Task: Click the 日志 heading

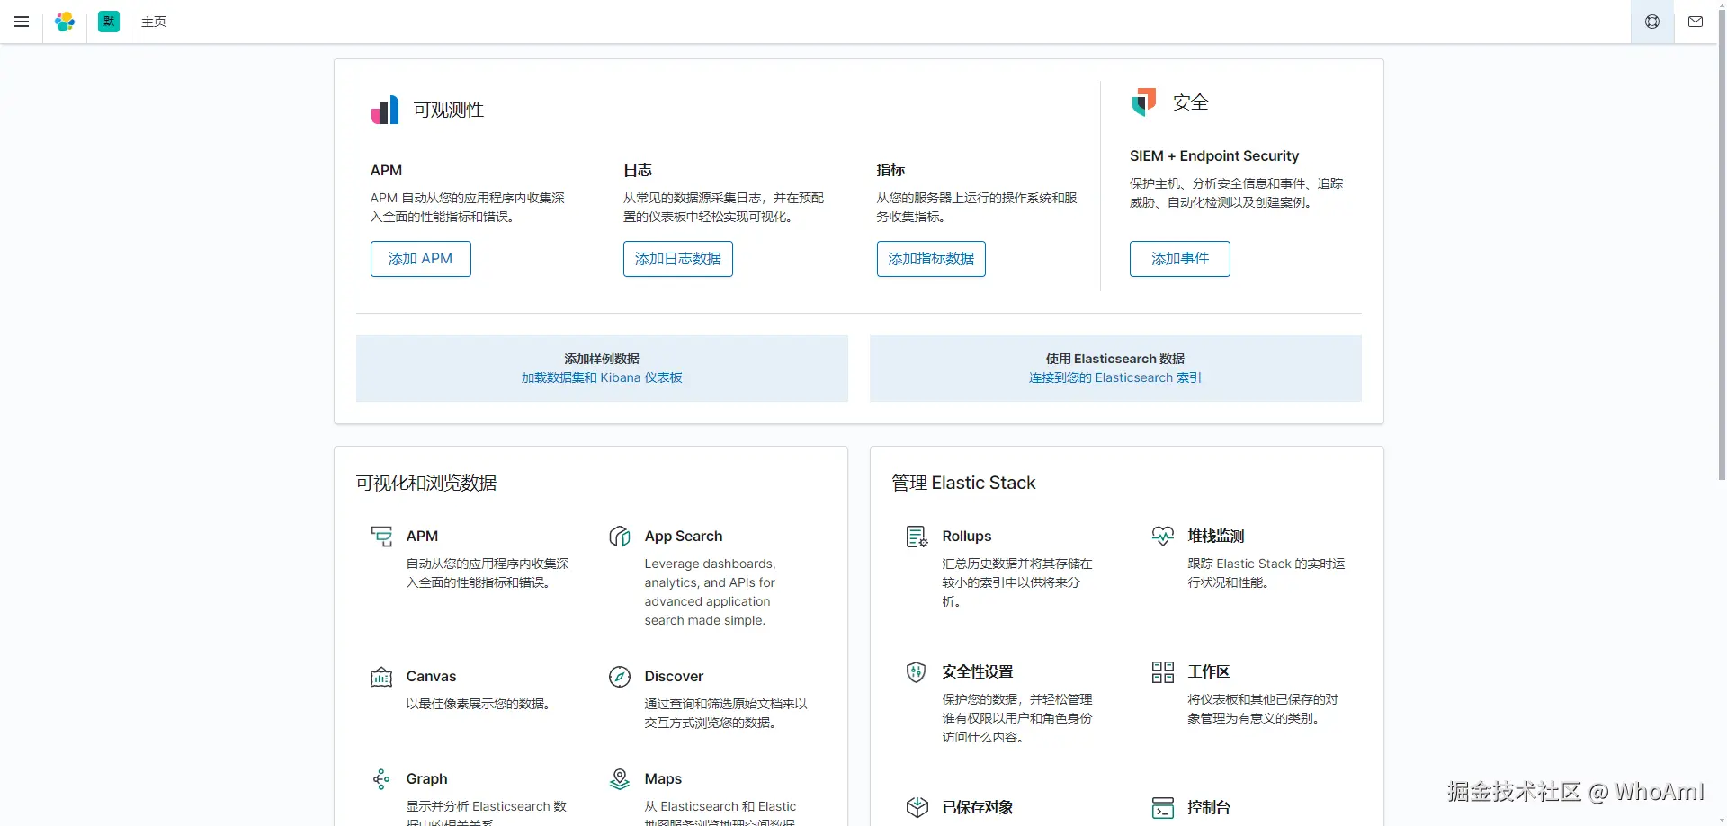Action: 638,171
